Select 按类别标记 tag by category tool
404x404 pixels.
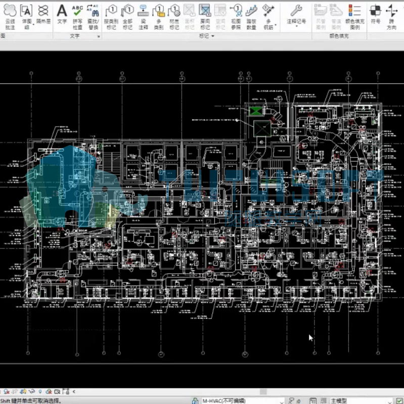[111, 17]
